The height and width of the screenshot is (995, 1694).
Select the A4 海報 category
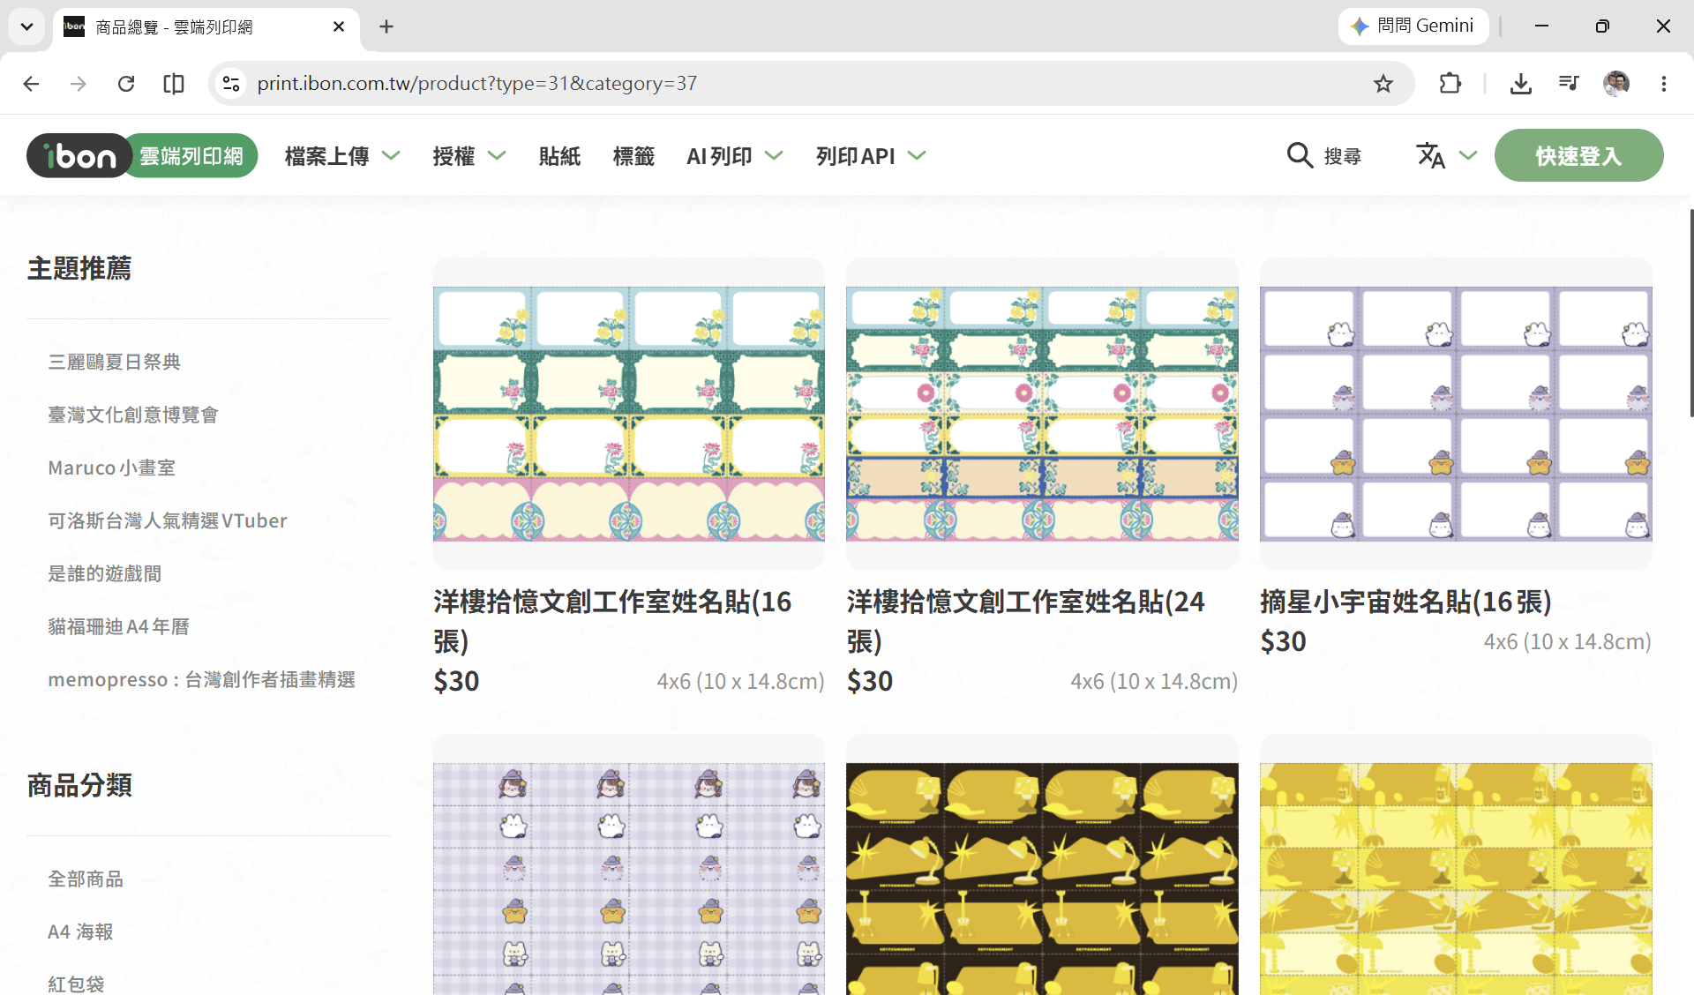click(80, 931)
